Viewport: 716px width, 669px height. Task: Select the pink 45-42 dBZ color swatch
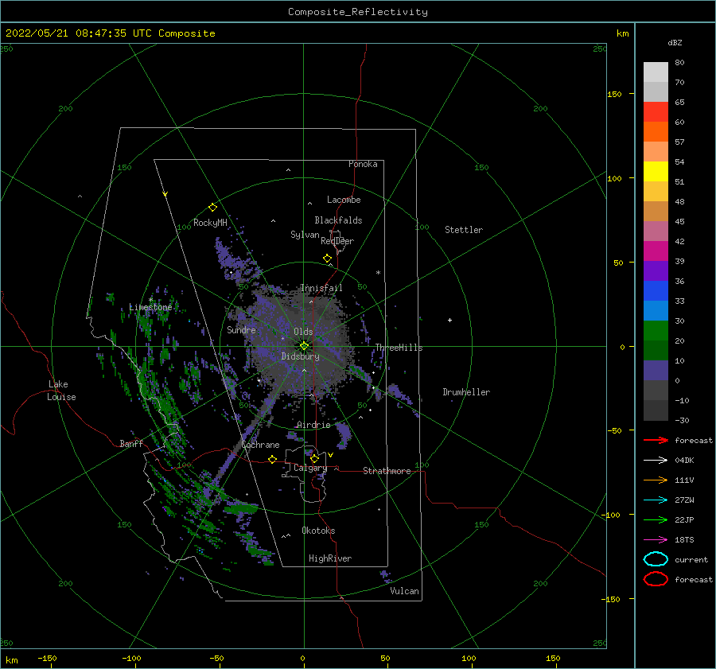point(656,231)
